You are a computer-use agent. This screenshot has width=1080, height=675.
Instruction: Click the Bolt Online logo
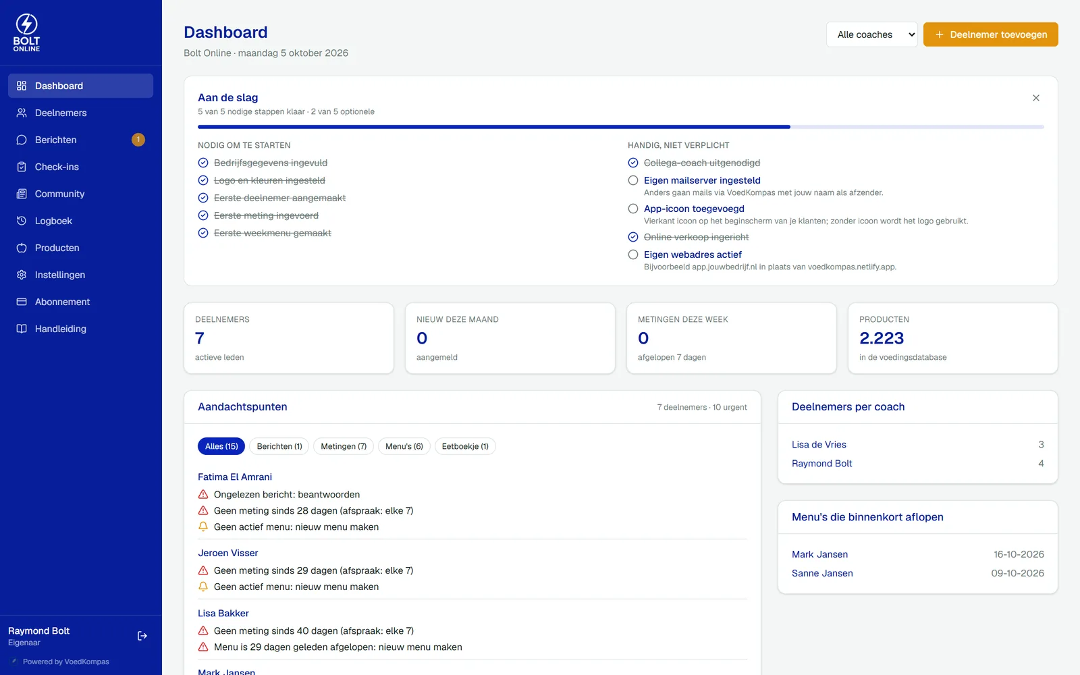(x=27, y=32)
